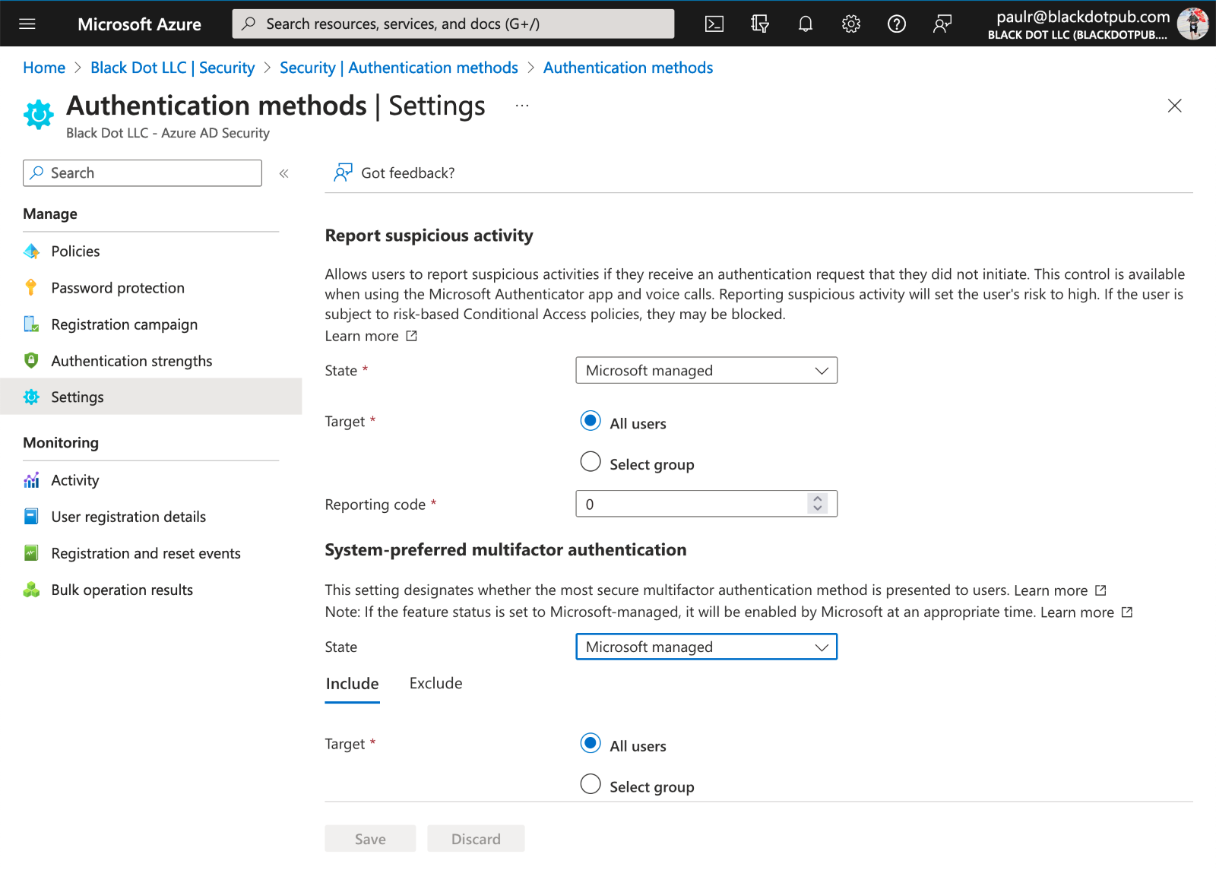Viewport: 1216px width, 870px height.
Task: Collapse the sidebar with the double chevron
Action: pos(283,174)
